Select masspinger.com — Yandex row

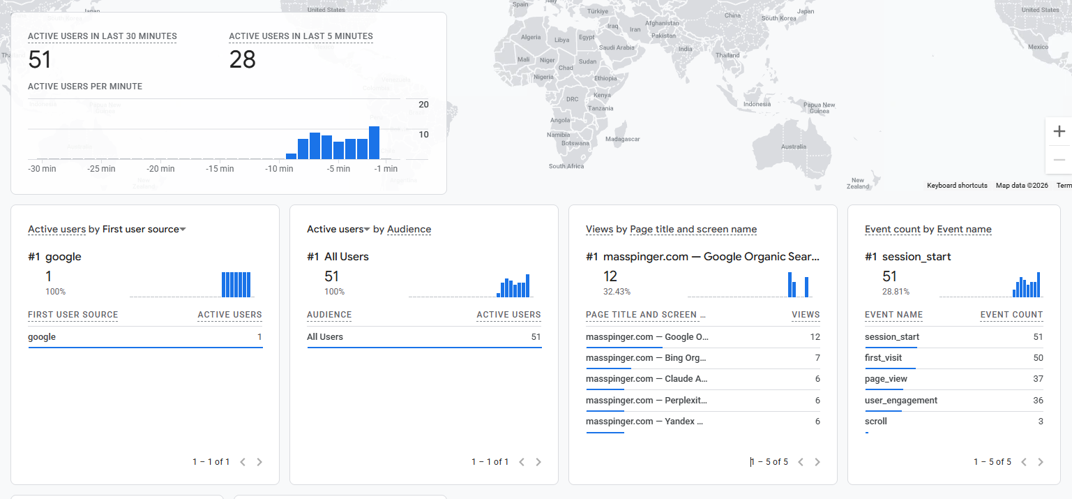pyautogui.click(x=703, y=422)
